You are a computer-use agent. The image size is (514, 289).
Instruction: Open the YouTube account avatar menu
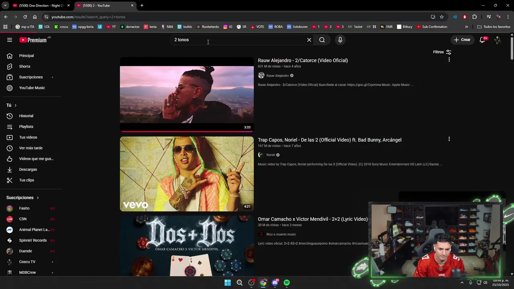tap(498, 40)
